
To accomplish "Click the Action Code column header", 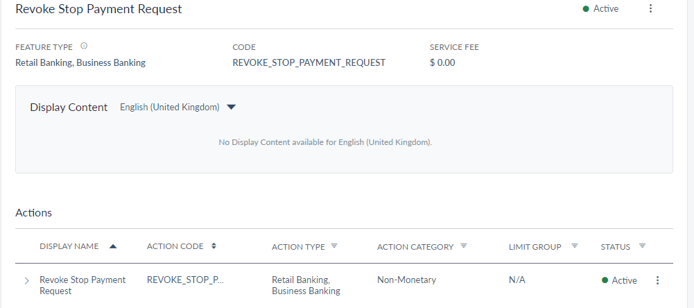I will click(x=175, y=246).
